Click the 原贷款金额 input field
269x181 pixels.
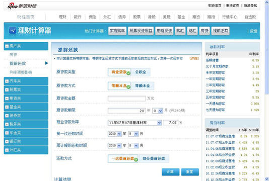click(x=126, y=99)
